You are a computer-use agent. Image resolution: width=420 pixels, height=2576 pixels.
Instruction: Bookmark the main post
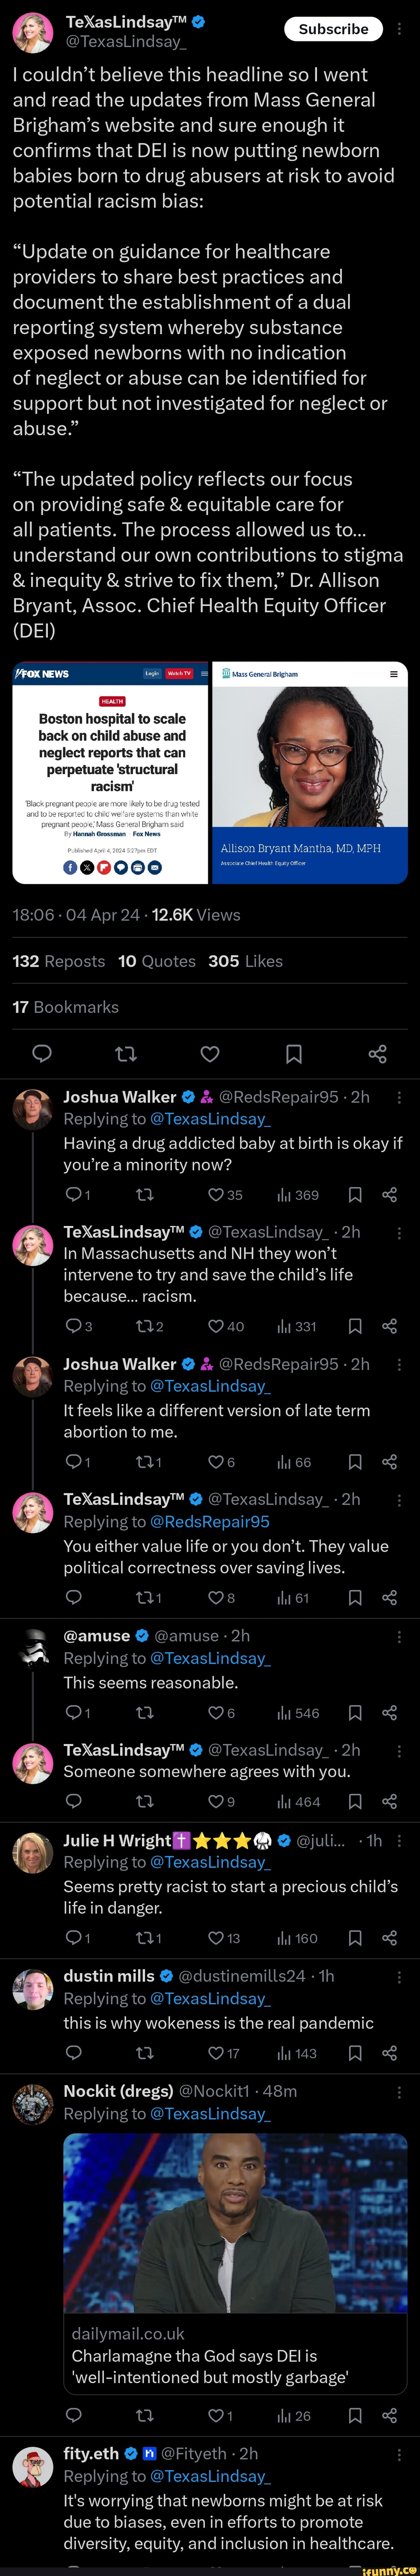tap(294, 1053)
